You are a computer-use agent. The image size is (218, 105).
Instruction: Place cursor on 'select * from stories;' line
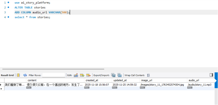coord(32,17)
